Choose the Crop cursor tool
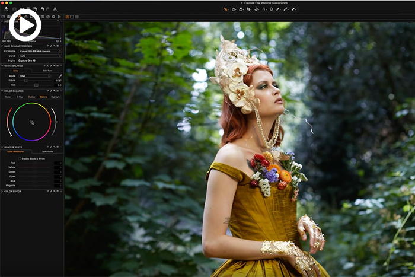Viewport: 415px width, 277px height. click(x=249, y=9)
